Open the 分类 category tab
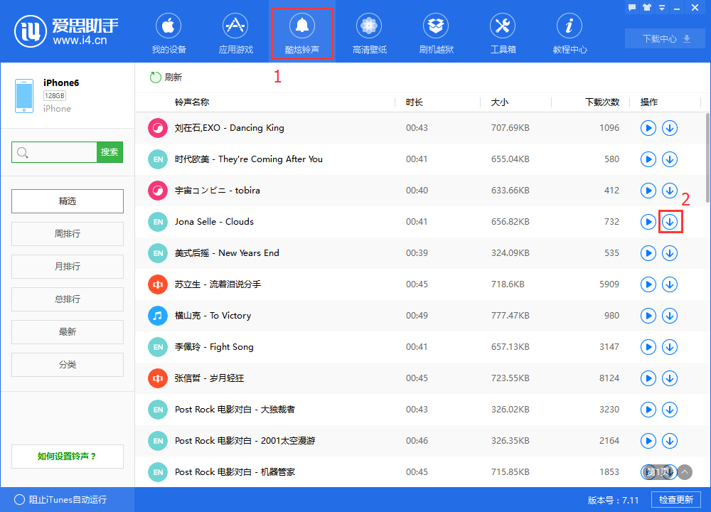The image size is (711, 512). tap(67, 364)
